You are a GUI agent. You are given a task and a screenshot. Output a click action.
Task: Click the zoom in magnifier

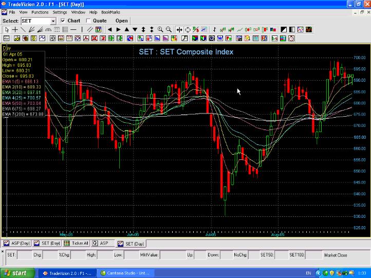tap(160, 30)
